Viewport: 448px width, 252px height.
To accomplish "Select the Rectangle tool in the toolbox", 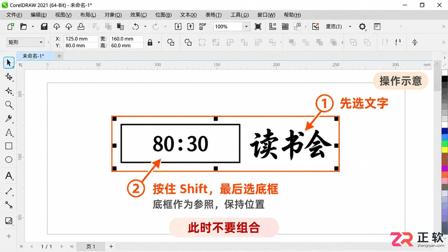I will pyautogui.click(x=9, y=146).
